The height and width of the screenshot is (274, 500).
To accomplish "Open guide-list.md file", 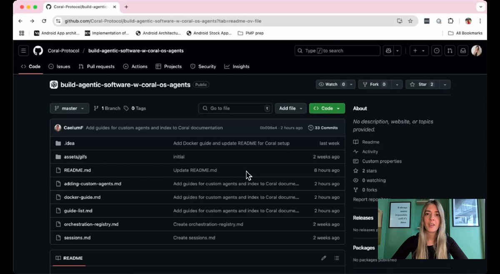I will click(x=78, y=211).
